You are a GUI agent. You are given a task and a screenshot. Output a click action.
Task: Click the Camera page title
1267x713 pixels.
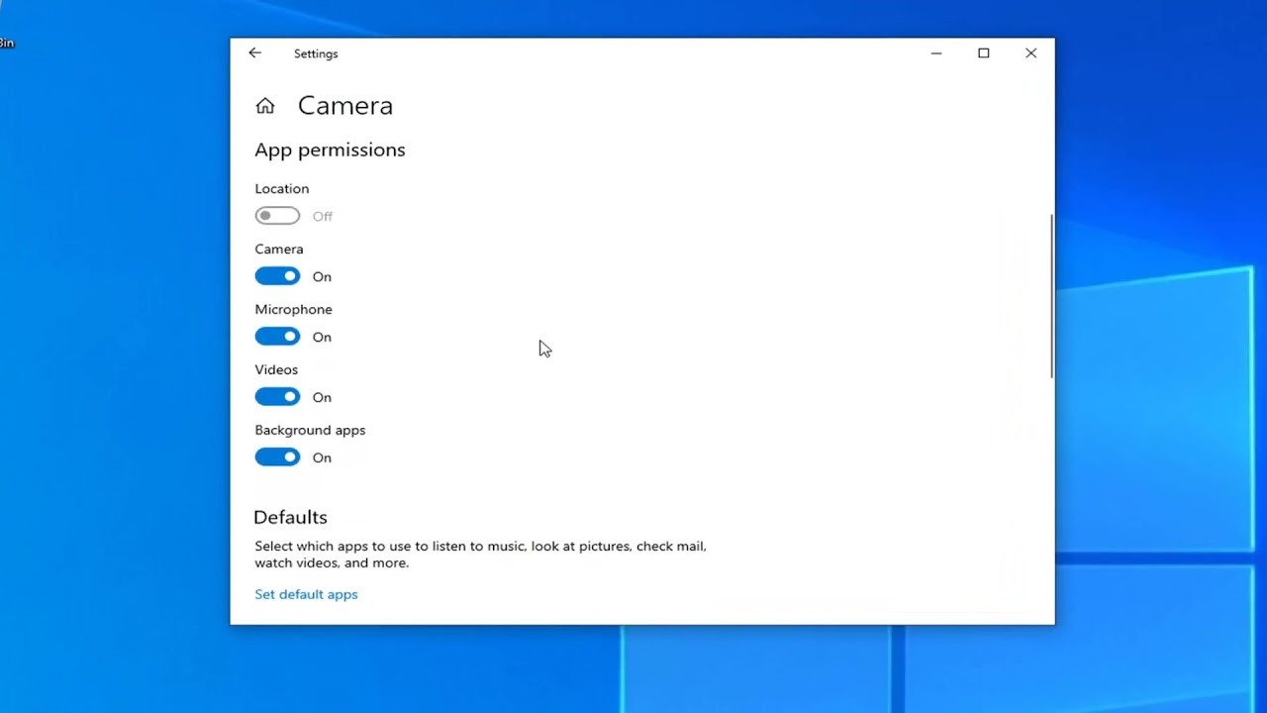coord(345,106)
